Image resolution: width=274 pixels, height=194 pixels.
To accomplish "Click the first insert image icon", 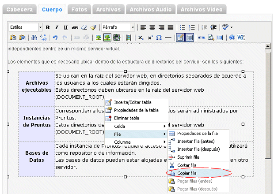I will coord(99,37).
